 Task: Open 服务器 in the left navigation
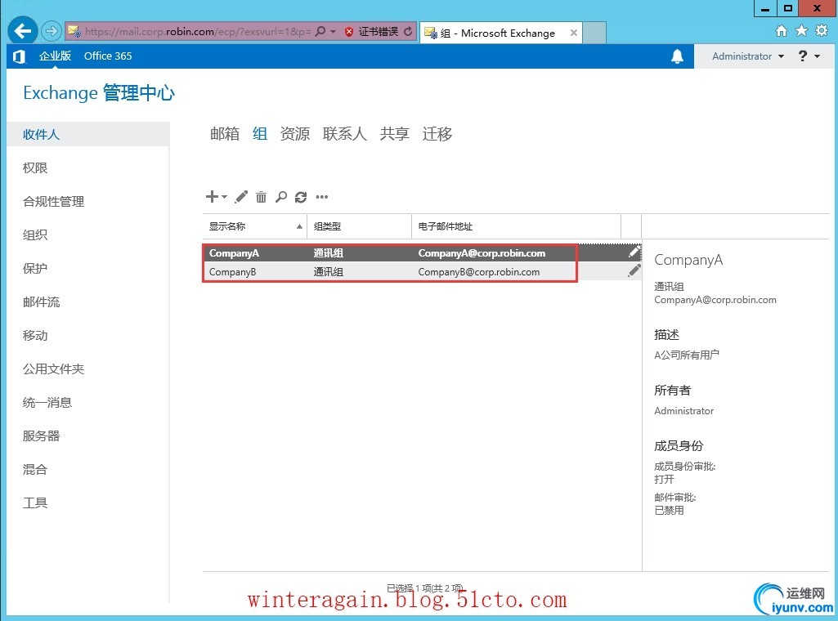(41, 436)
